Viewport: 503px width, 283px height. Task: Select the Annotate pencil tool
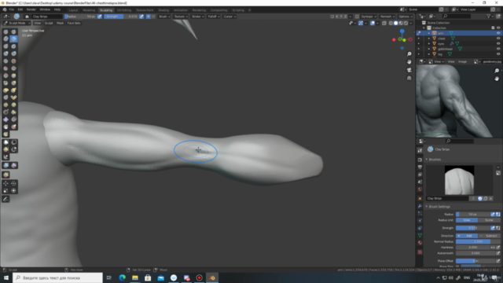pyautogui.click(x=6, y=199)
